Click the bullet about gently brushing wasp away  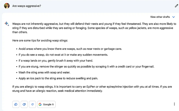[56, 61]
